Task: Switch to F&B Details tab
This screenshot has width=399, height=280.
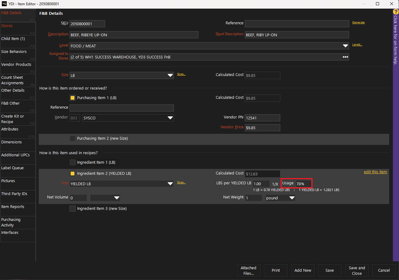Action: click(x=18, y=15)
